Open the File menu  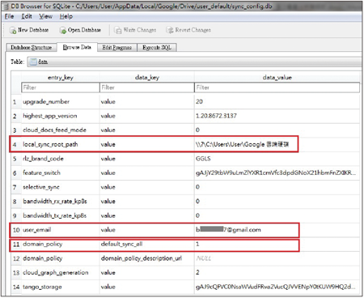pos(9,16)
